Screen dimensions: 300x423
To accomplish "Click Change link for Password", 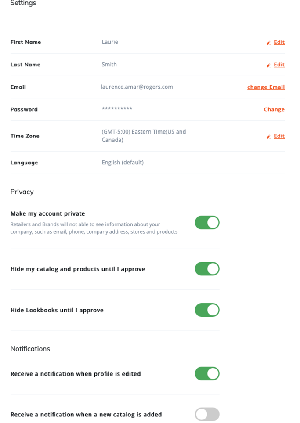I will [x=274, y=109].
